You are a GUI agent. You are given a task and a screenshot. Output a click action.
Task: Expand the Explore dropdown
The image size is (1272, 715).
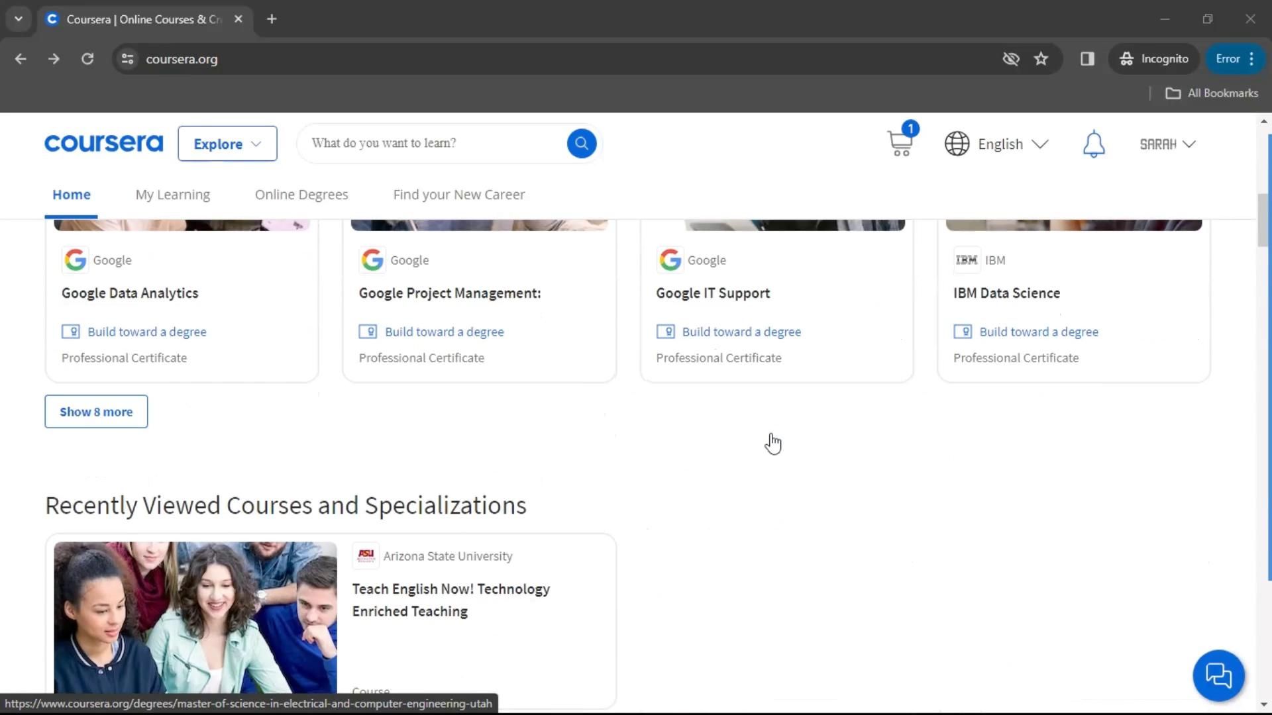click(x=227, y=144)
